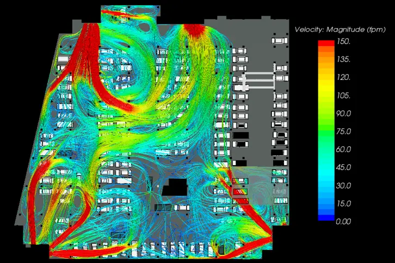
Task: Pick the dark blue bottom band of color bar
Action: tap(326, 217)
